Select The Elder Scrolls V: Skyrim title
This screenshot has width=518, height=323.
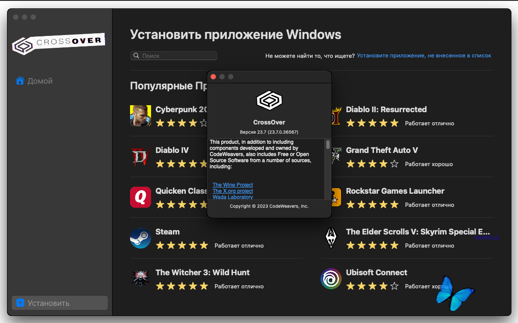coord(418,232)
